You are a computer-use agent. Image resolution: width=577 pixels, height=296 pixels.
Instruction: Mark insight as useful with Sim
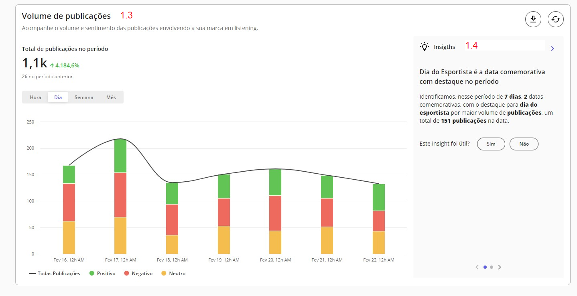tap(491, 144)
